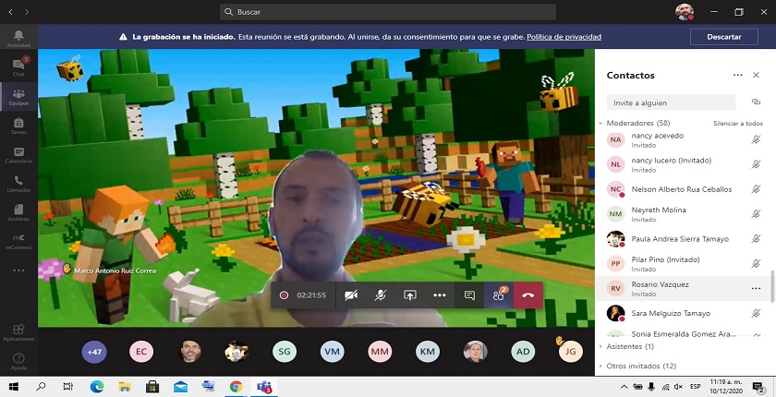Open the Actividad sidebar icon
Viewport: 776px width, 397px height.
(x=18, y=39)
